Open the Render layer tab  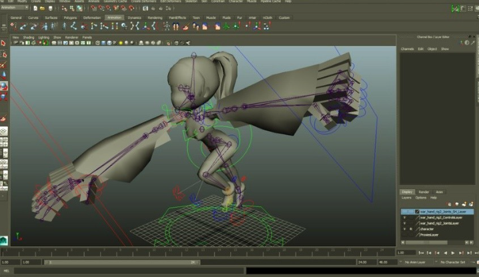point(424,192)
